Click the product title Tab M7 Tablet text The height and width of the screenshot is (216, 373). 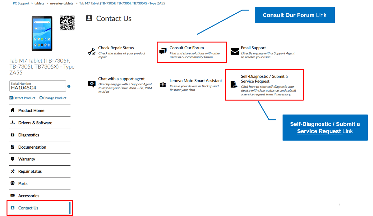42,67
